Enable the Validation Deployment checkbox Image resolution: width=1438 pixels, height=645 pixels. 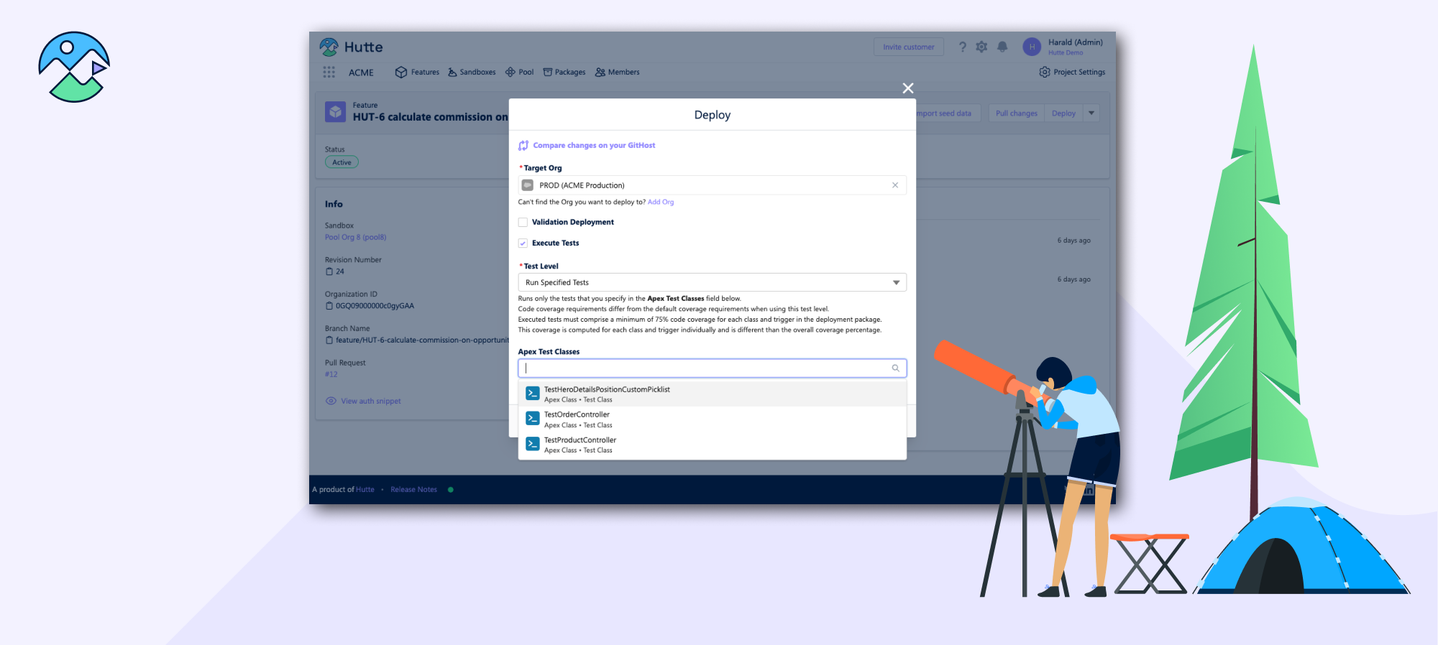[x=523, y=222]
